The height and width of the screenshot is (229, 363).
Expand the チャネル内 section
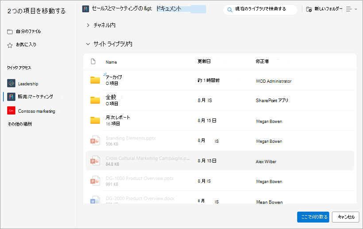tap(88, 25)
